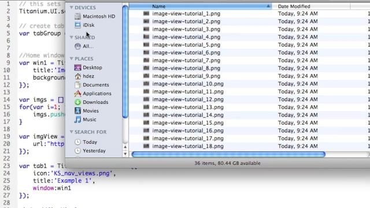
Task: Reverse sort with Name column arrow
Action: 268,6
